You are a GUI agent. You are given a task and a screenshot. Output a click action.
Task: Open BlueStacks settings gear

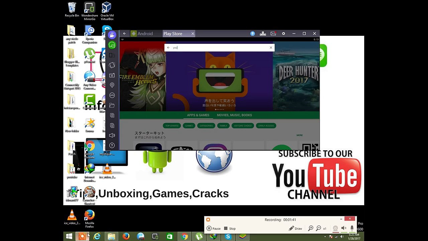pyautogui.click(x=284, y=33)
